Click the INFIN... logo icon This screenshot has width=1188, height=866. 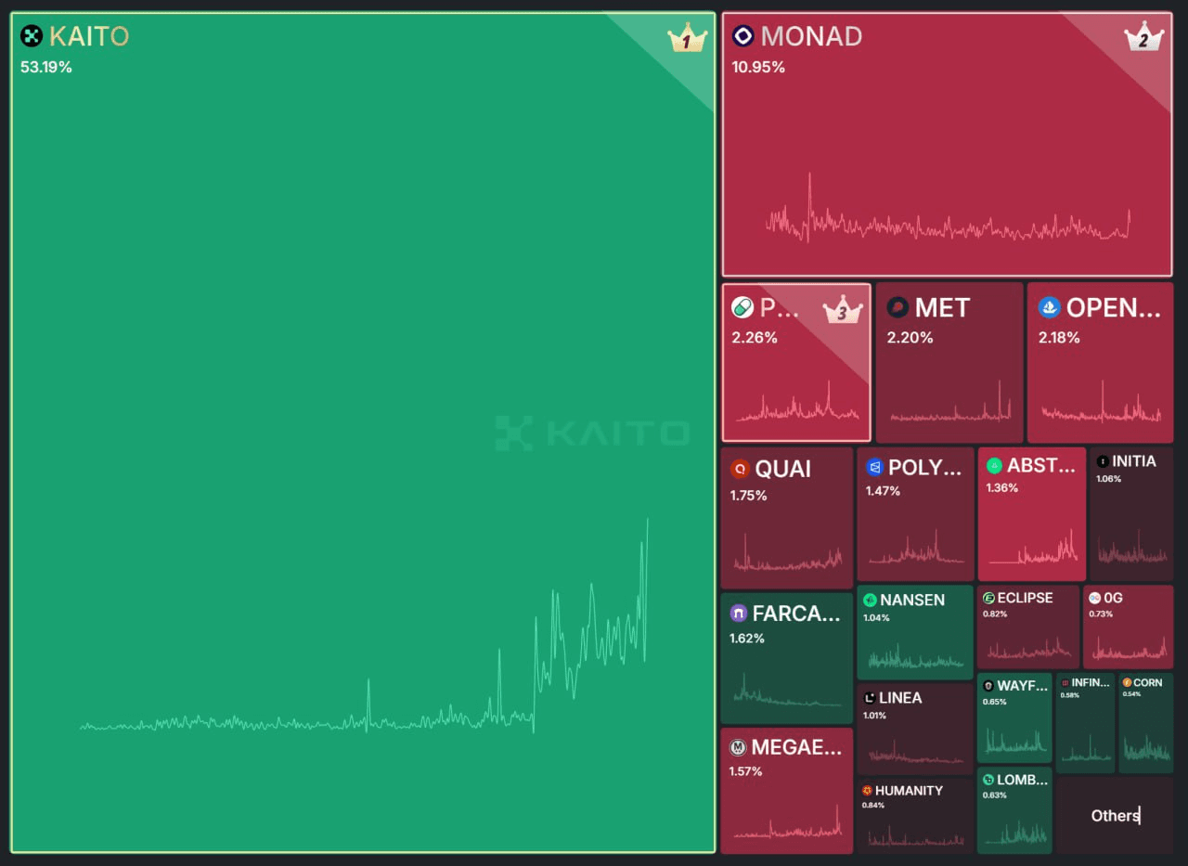pyautogui.click(x=1065, y=682)
